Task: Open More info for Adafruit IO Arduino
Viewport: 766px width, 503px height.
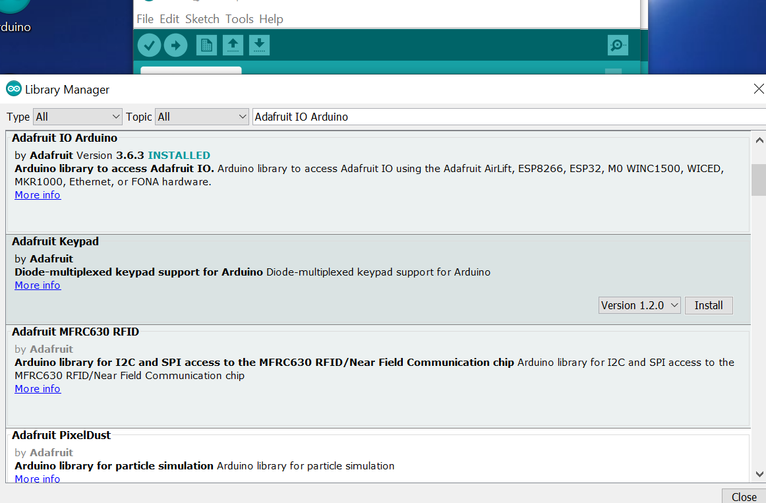Action: coord(38,194)
